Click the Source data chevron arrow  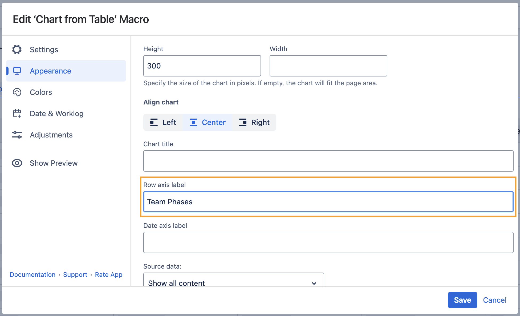pyautogui.click(x=314, y=283)
